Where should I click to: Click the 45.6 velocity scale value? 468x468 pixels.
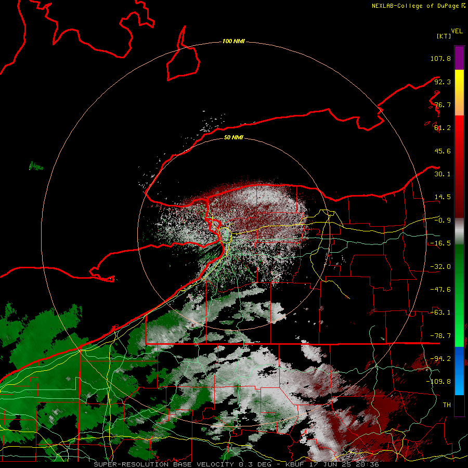(x=443, y=151)
